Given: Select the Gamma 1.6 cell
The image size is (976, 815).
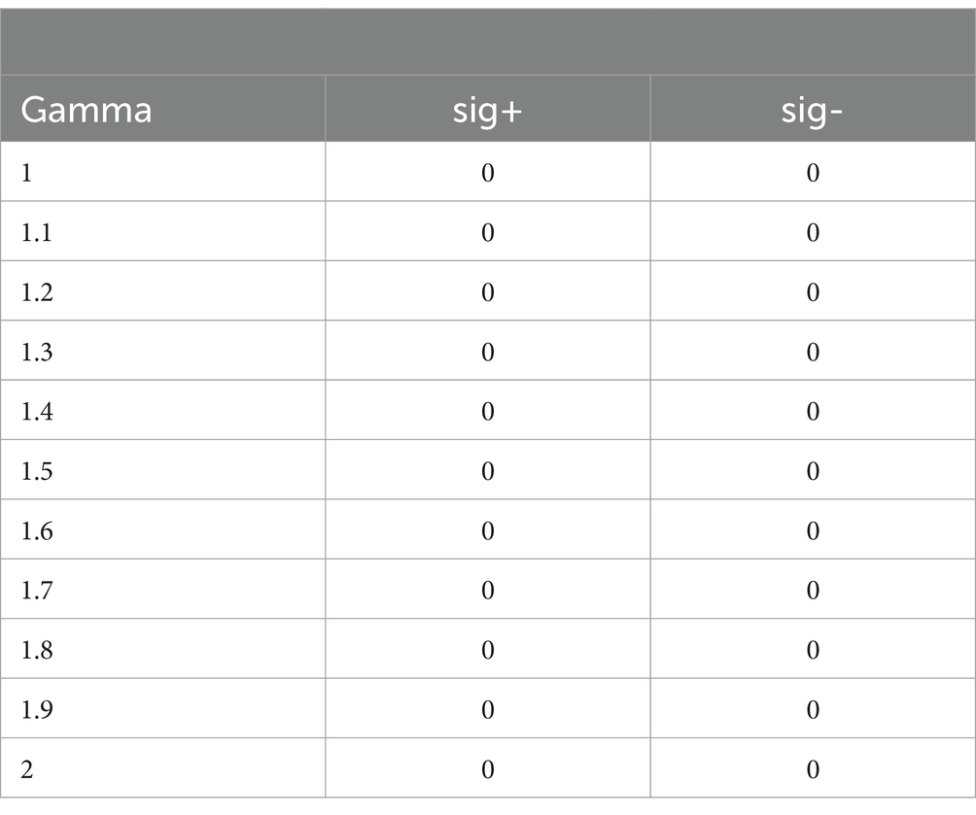Looking at the screenshot, I should tap(36, 531).
